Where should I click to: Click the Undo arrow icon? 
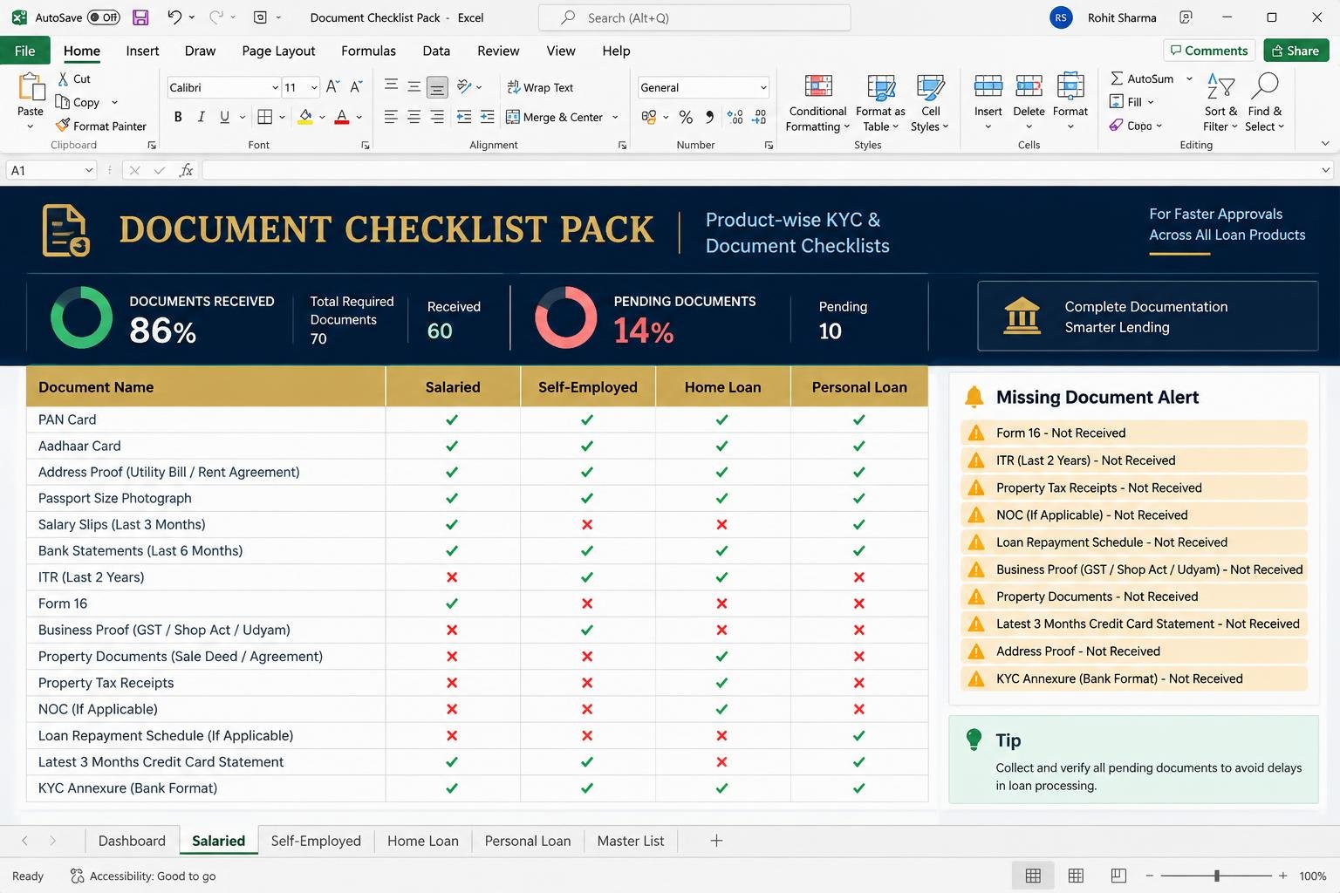174,17
